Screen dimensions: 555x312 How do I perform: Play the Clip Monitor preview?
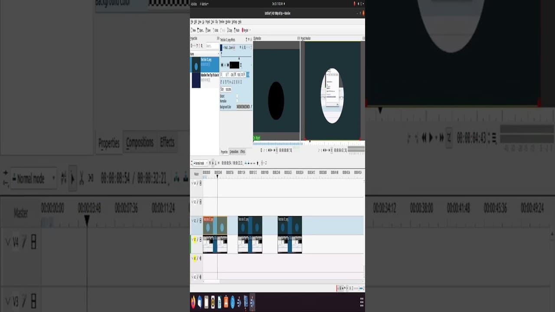coord(271,150)
